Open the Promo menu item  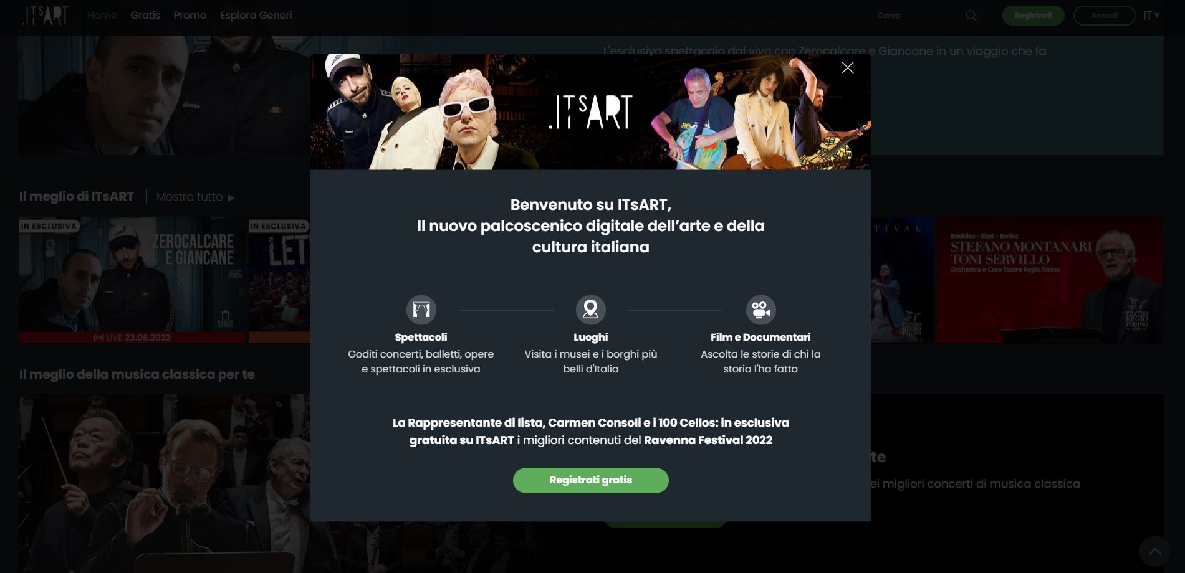coord(190,15)
